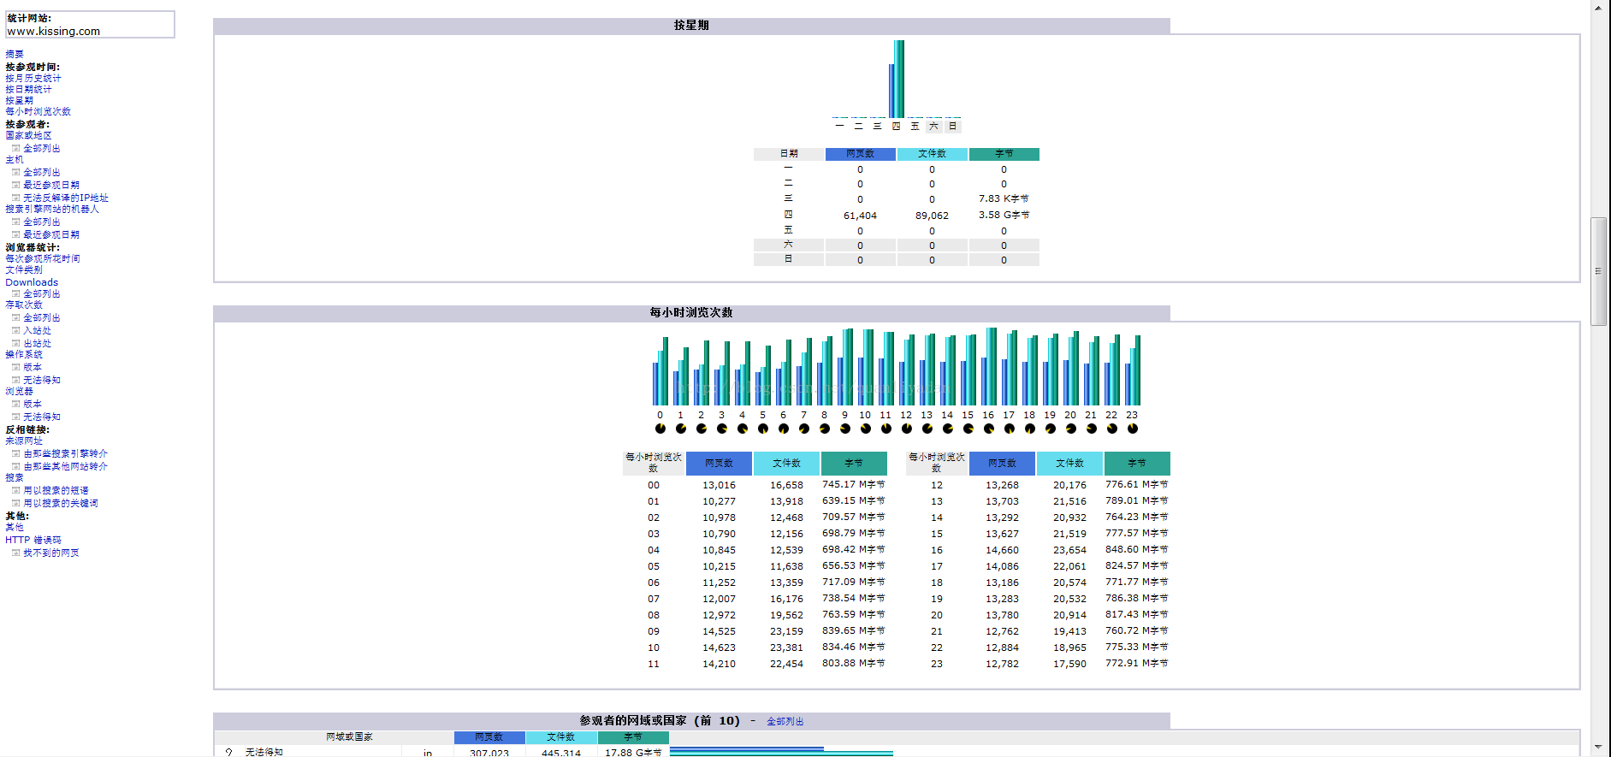
Task: Click the icon beside 找不到的网页
Action: [15, 553]
